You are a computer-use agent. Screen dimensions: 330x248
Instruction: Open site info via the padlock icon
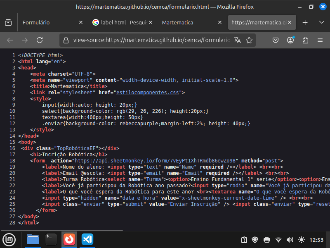[x=66, y=40]
